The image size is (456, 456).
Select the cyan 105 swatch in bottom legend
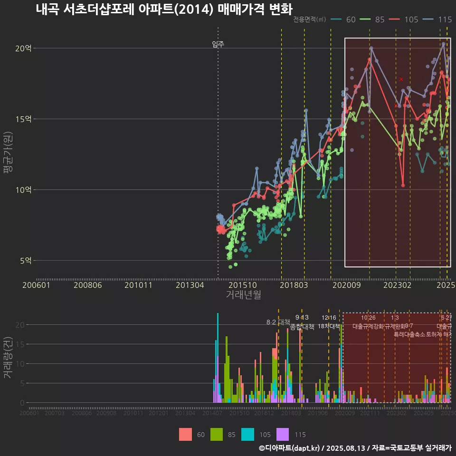pyautogui.click(x=248, y=435)
